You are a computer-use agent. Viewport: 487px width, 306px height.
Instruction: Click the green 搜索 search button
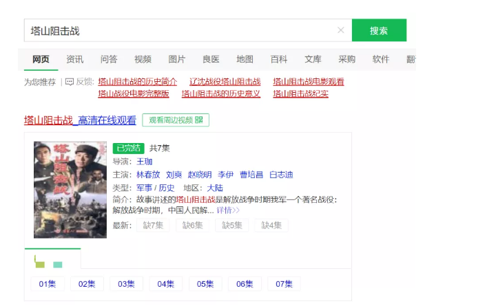click(x=379, y=30)
